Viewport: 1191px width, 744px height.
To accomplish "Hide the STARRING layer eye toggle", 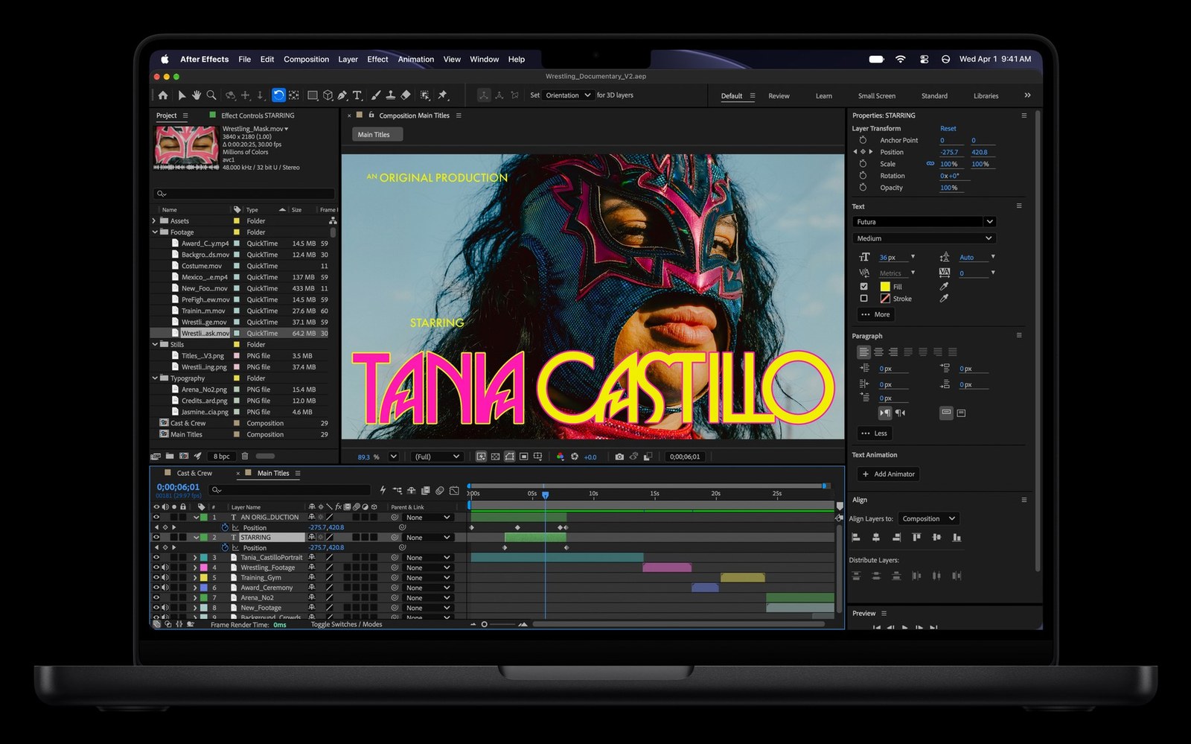I will [x=156, y=537].
